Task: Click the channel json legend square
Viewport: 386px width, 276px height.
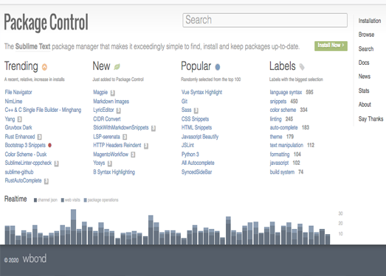Action: click(35, 200)
